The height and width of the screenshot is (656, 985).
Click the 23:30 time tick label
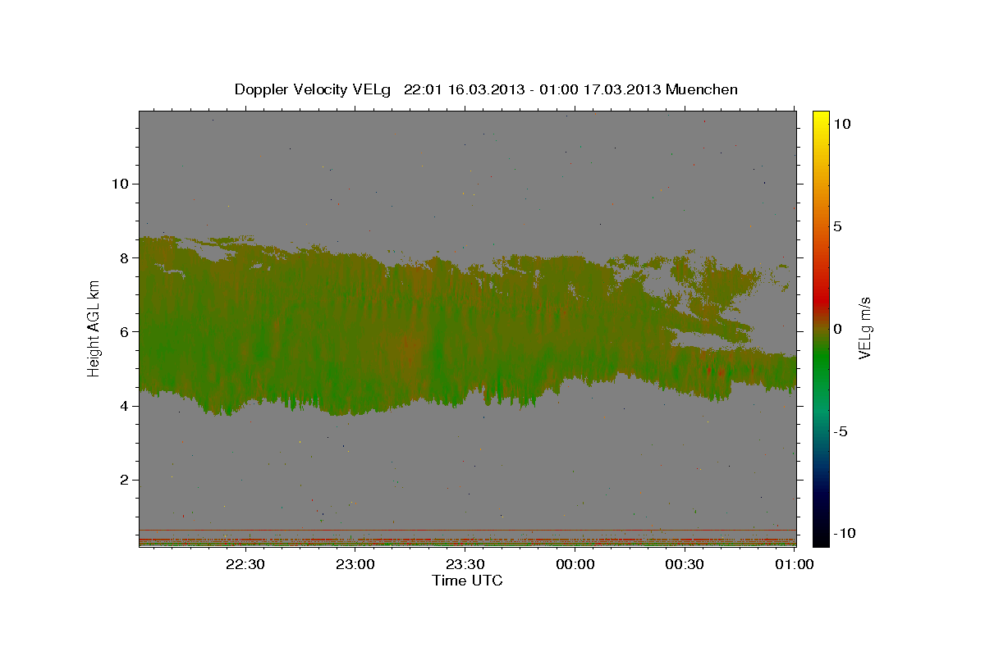point(465,564)
